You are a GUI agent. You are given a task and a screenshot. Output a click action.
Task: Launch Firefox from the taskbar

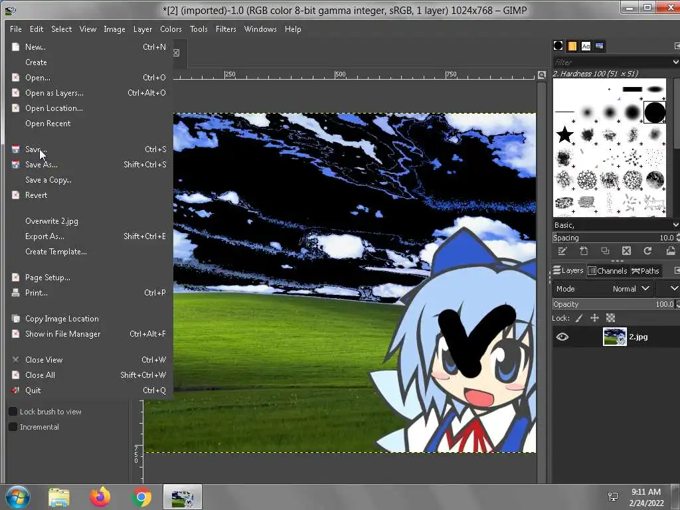coord(100,497)
